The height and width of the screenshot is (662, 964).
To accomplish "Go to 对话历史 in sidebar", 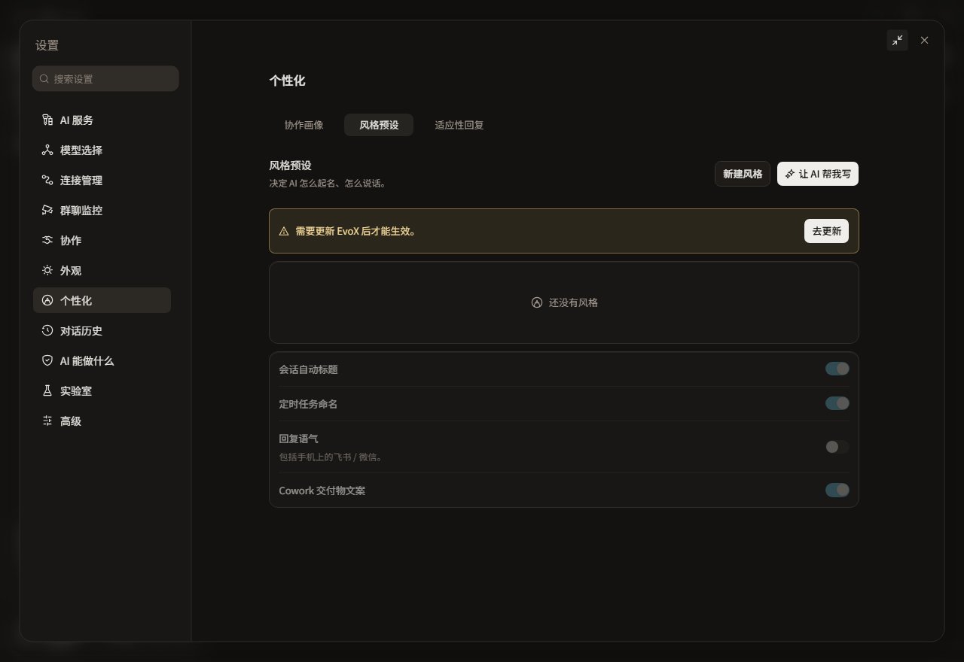I will [102, 331].
